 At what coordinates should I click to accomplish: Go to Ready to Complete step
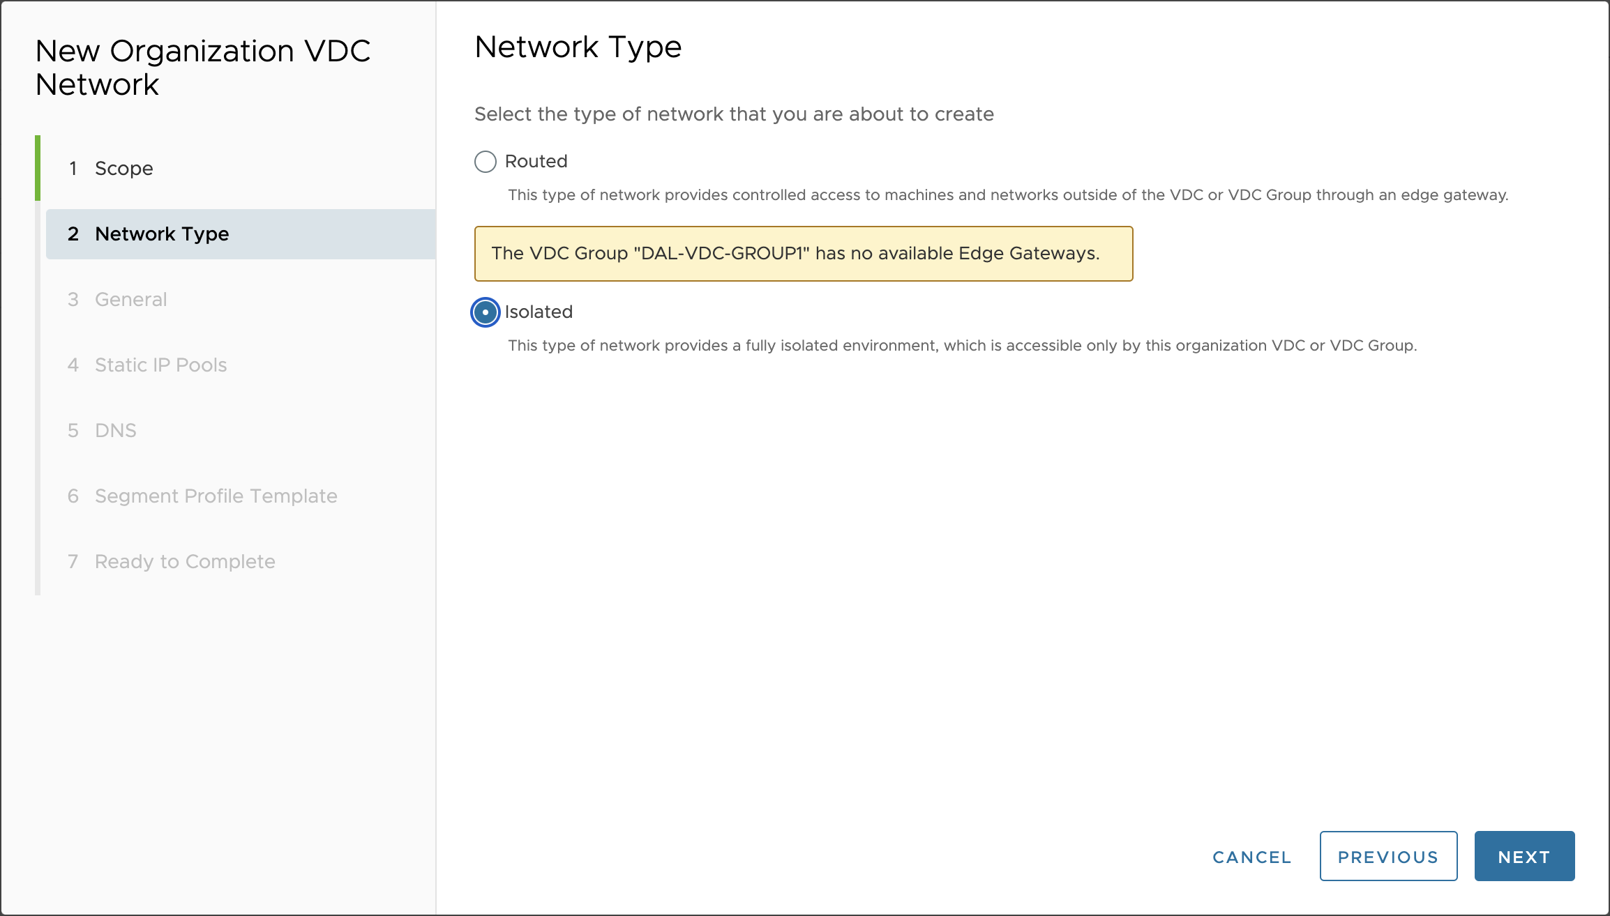pos(185,562)
